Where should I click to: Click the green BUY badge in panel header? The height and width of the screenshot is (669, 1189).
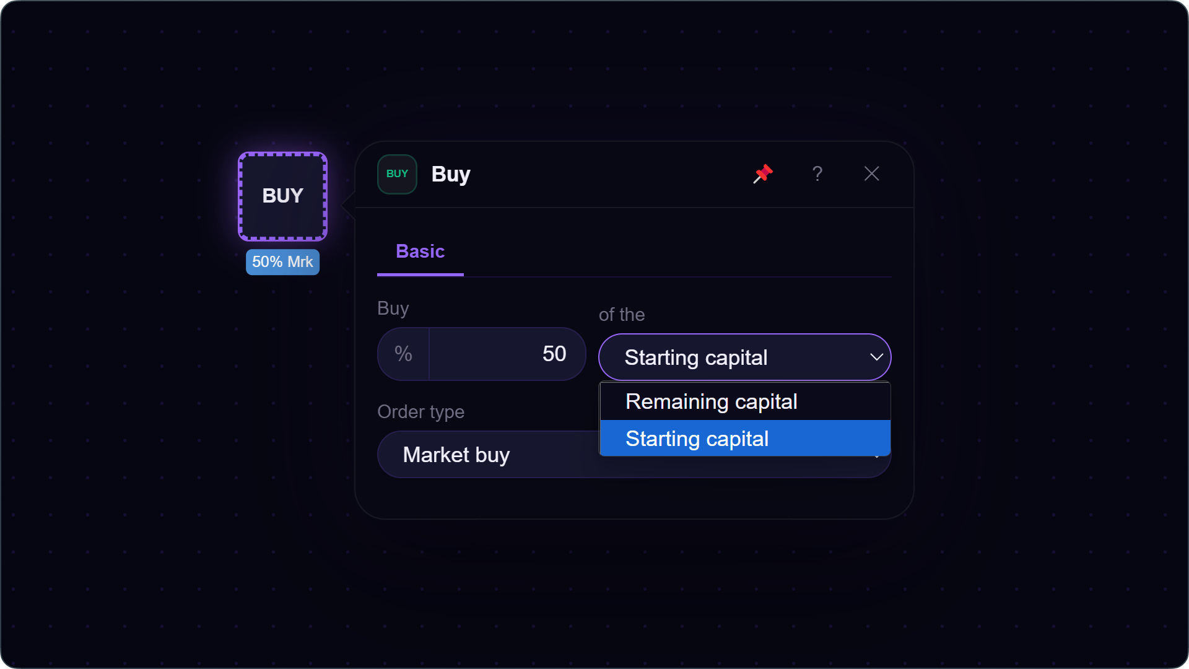click(397, 174)
